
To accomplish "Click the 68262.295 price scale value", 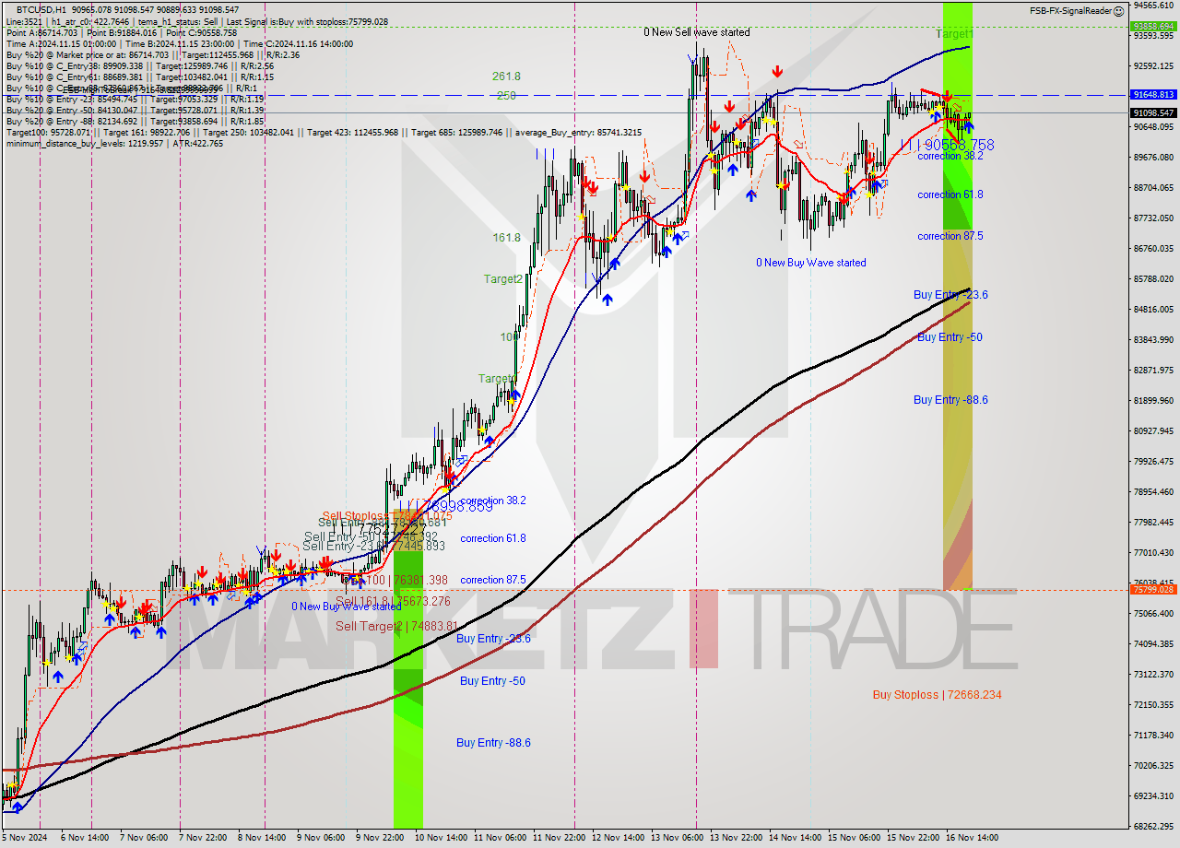I will pyautogui.click(x=1153, y=826).
